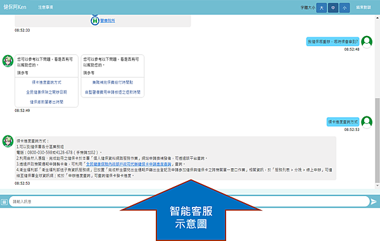This screenshot has width=380, height=241.
Task: Open the 注意事項 menu item
Action: click(46, 7)
